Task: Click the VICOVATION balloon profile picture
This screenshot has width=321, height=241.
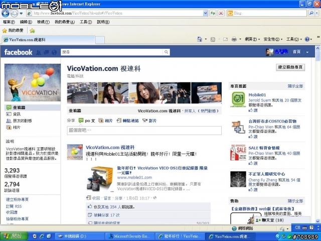Action: click(33, 82)
